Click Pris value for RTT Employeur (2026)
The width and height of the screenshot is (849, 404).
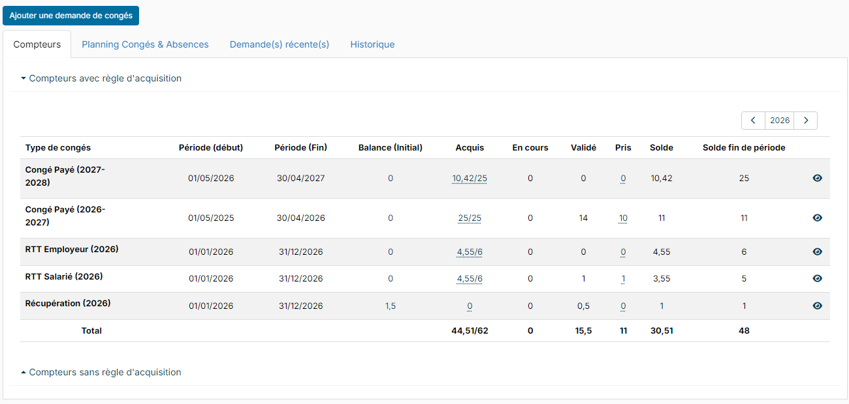pos(623,252)
